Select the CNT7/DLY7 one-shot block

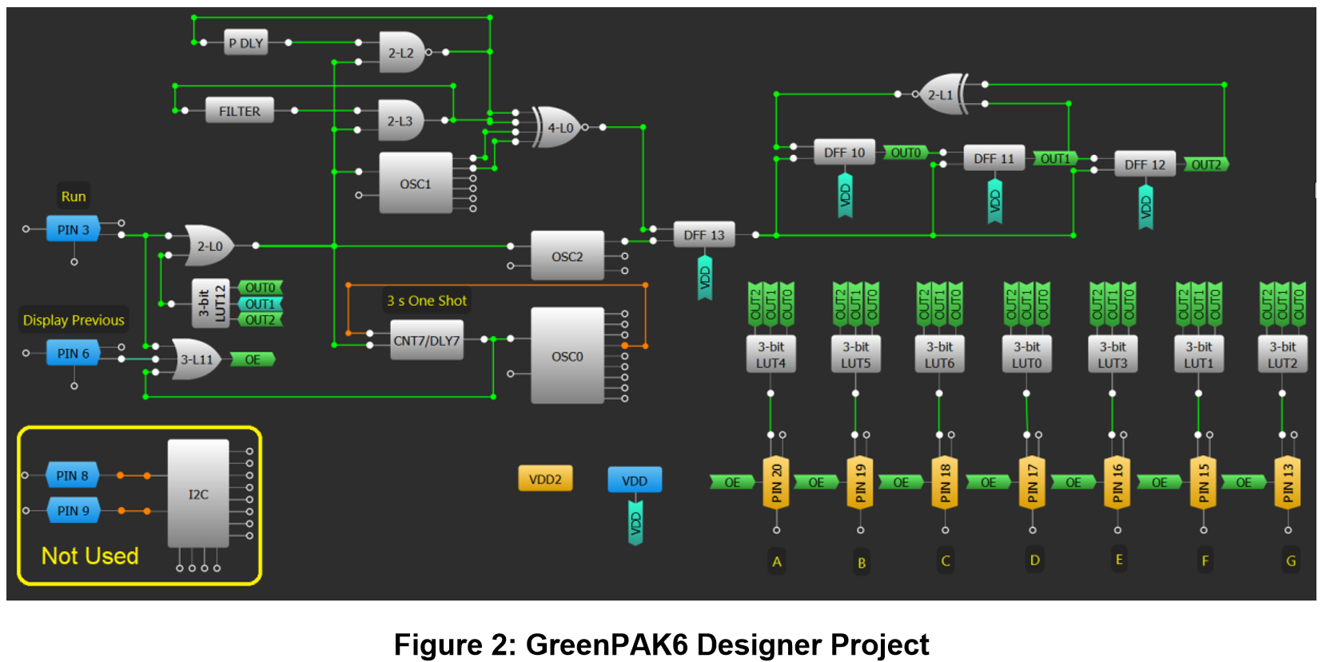[427, 341]
